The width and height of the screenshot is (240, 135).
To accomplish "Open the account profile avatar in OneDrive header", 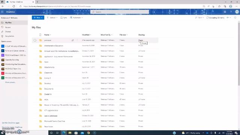I will [x=237, y=12].
